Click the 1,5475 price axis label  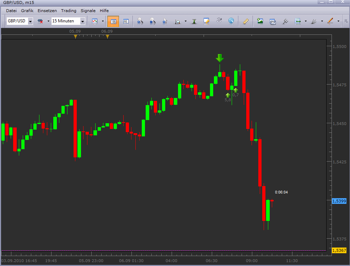(339, 85)
